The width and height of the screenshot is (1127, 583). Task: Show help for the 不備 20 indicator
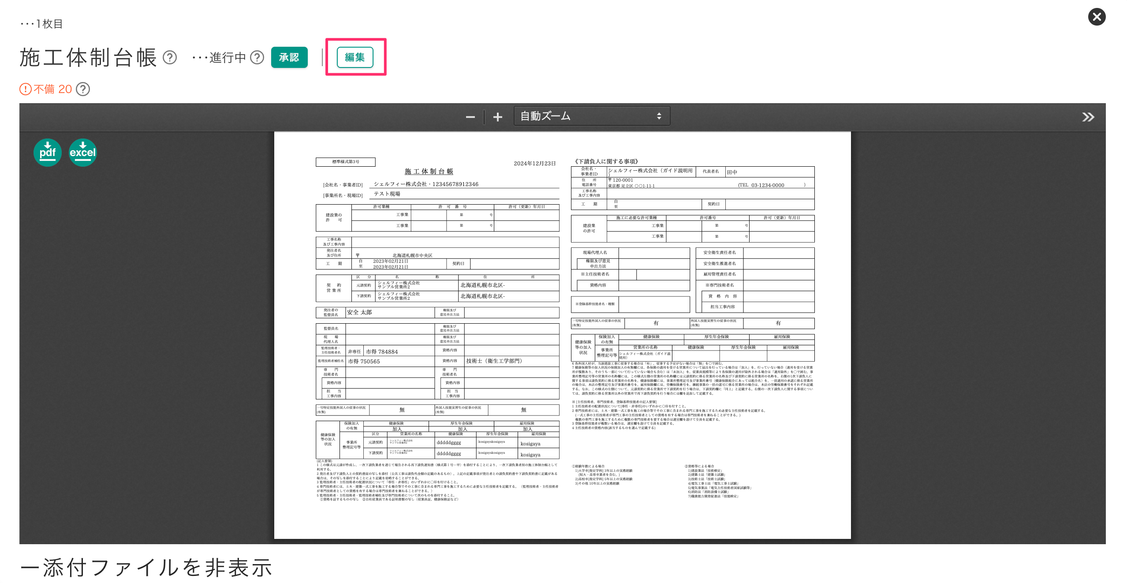click(x=83, y=89)
